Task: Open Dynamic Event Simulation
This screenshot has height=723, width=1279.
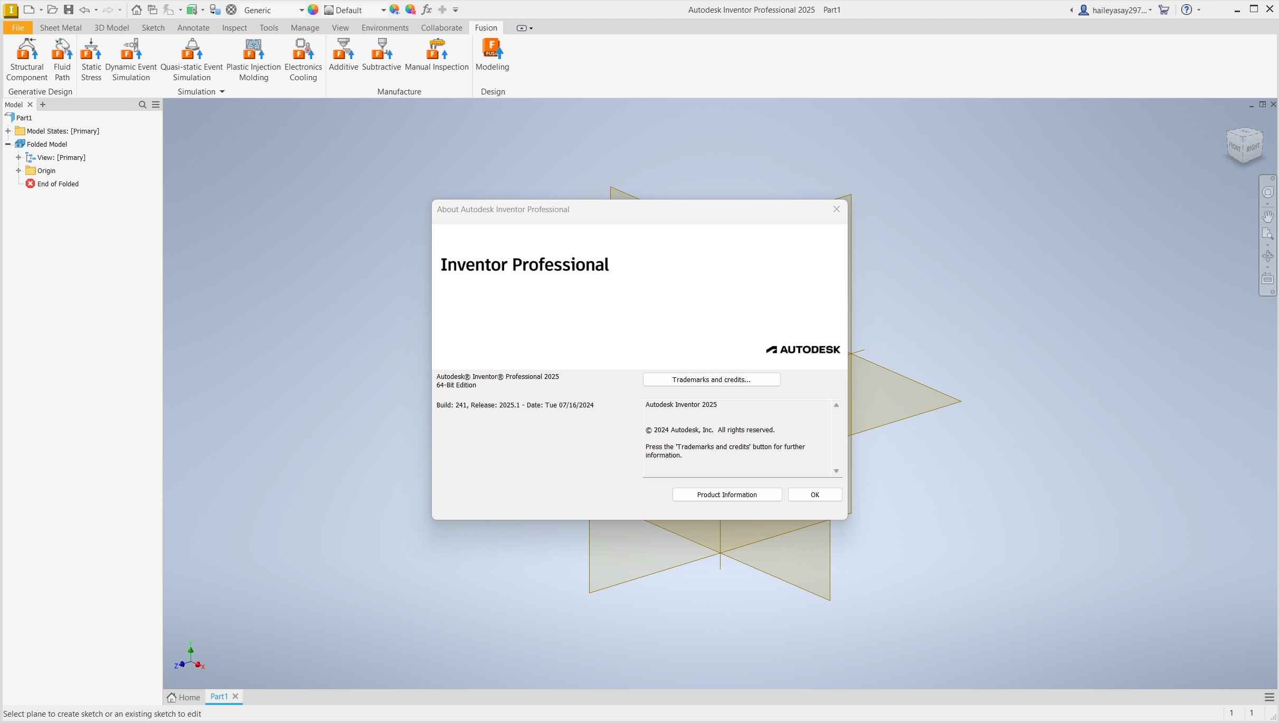Action: (131, 60)
